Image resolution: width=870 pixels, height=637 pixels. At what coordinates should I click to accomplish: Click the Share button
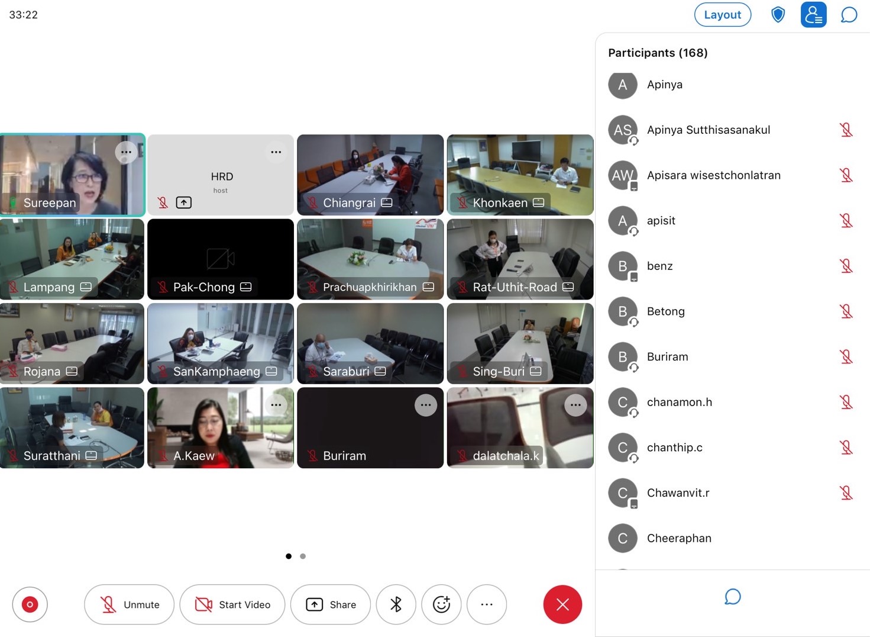[x=331, y=604]
